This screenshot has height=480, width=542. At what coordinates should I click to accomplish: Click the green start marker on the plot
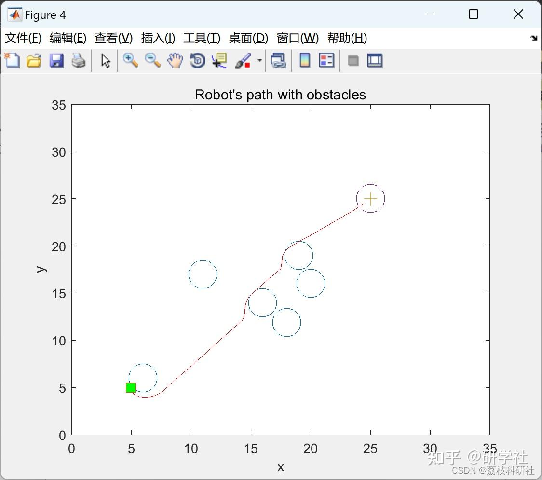point(130,387)
